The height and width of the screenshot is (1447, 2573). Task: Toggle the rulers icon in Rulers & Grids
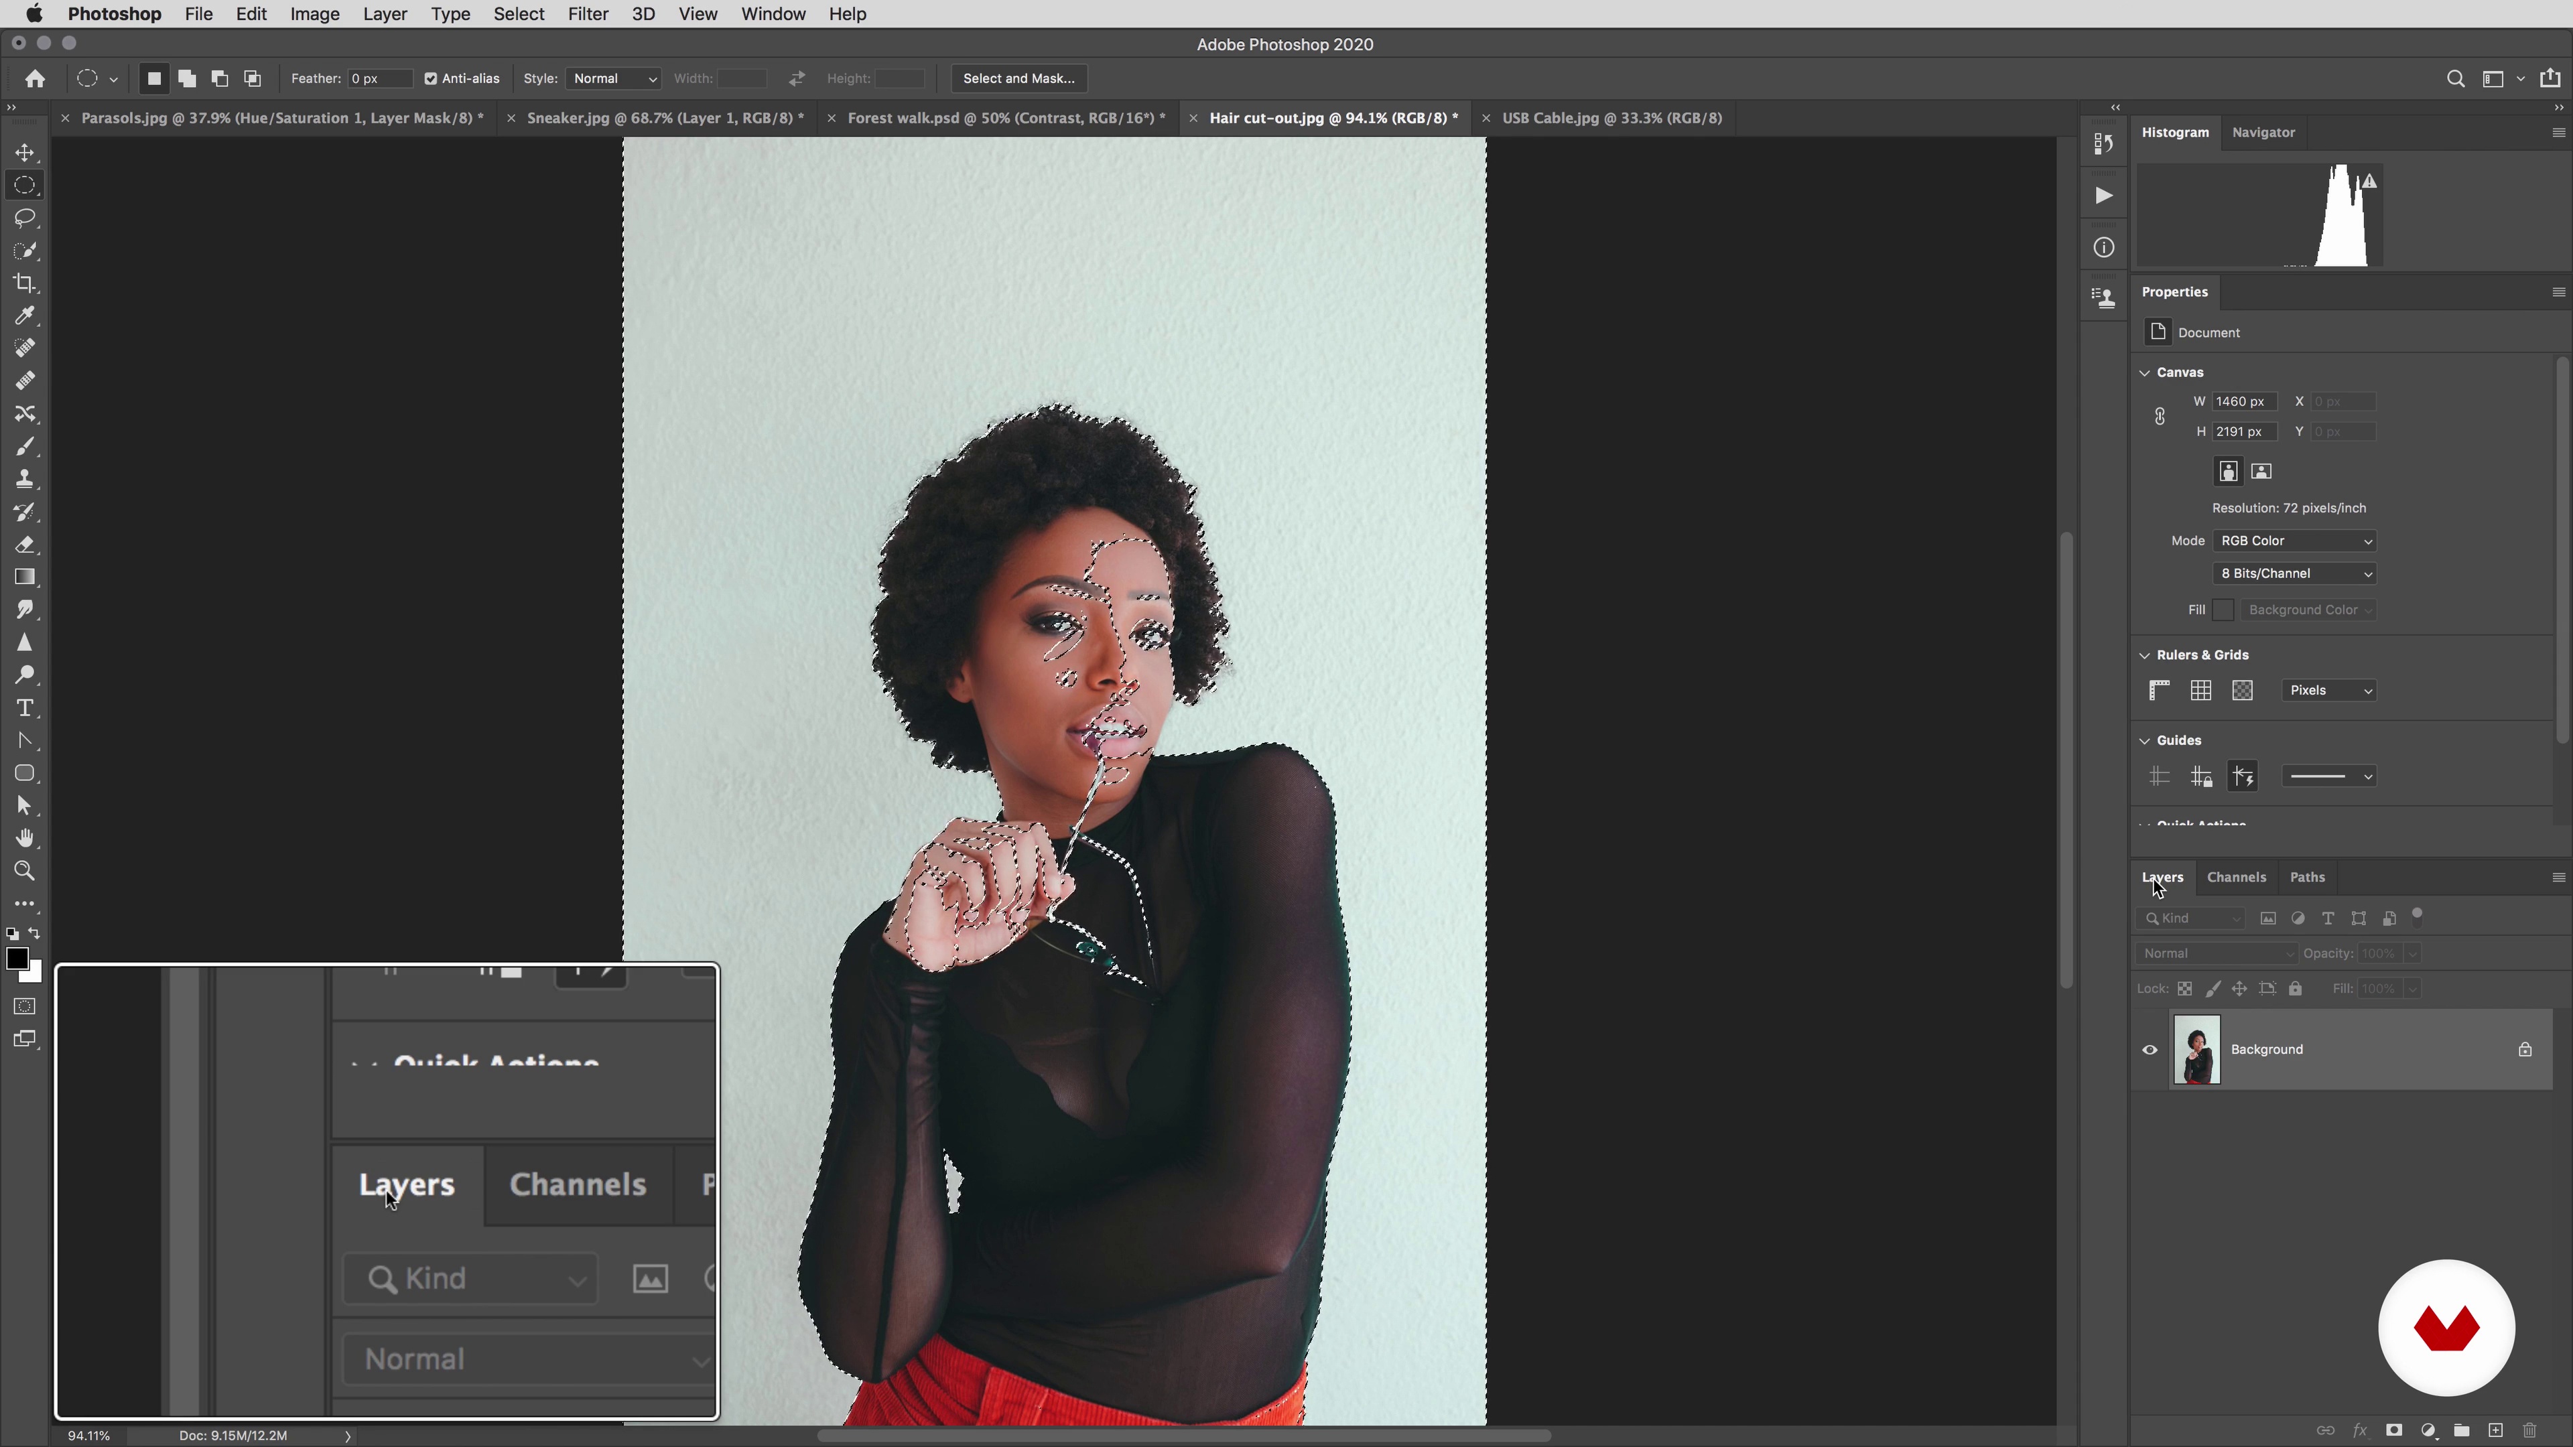pos(2160,690)
